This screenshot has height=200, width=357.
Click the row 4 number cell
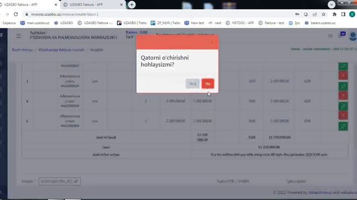click(27, 101)
